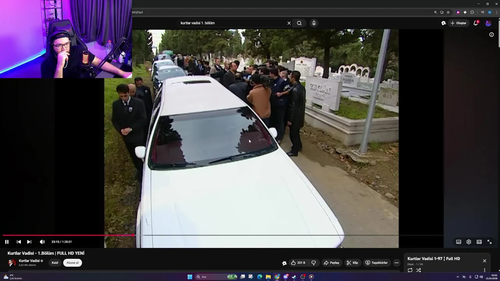Open Microsoft Edge from the taskbar
The height and width of the screenshot is (281, 500).
260,277
